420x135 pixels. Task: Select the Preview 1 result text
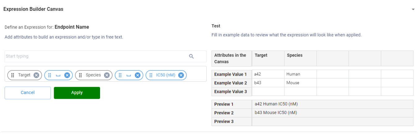(276, 104)
